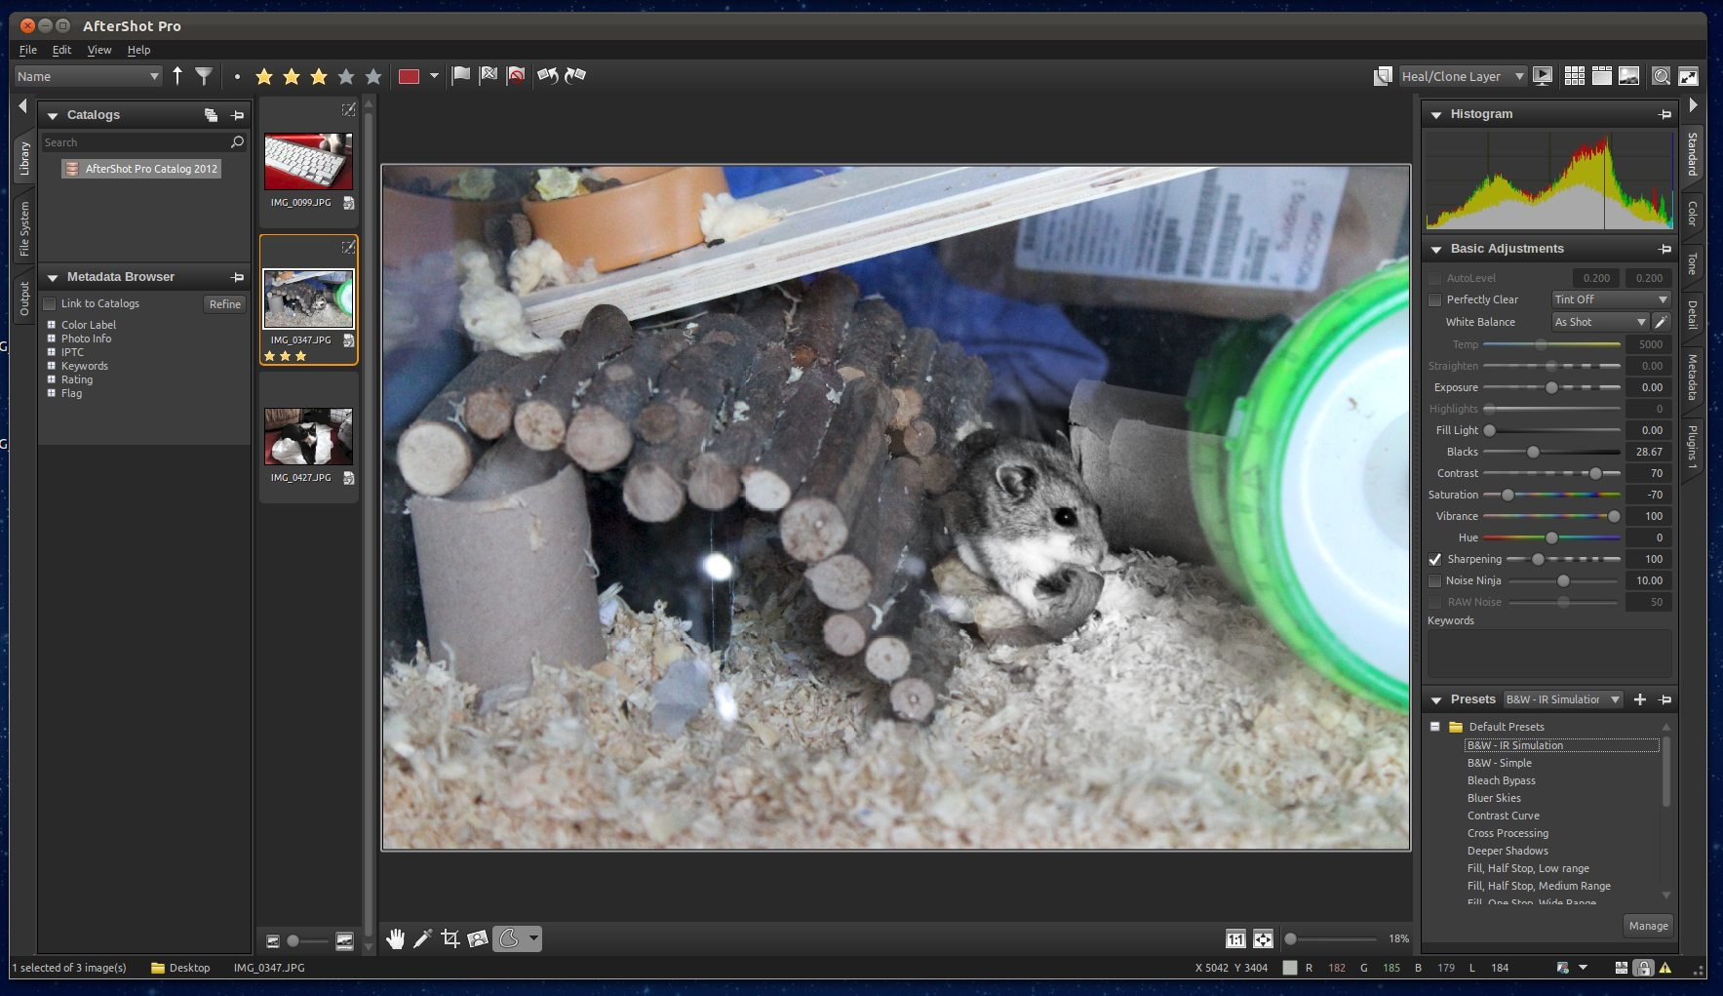Image resolution: width=1723 pixels, height=996 pixels.
Task: Click the filter funnel icon
Action: (204, 76)
